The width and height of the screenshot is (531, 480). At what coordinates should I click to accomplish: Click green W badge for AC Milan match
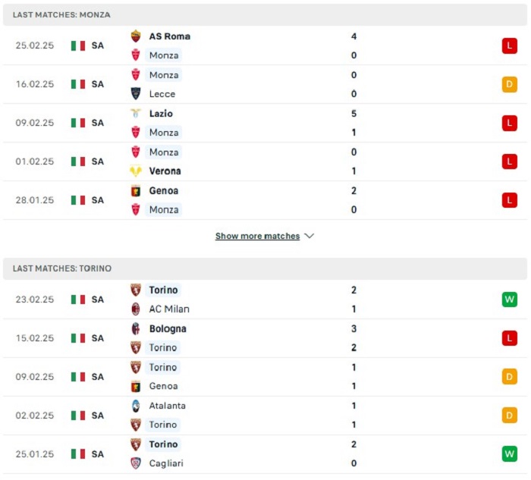point(509,300)
